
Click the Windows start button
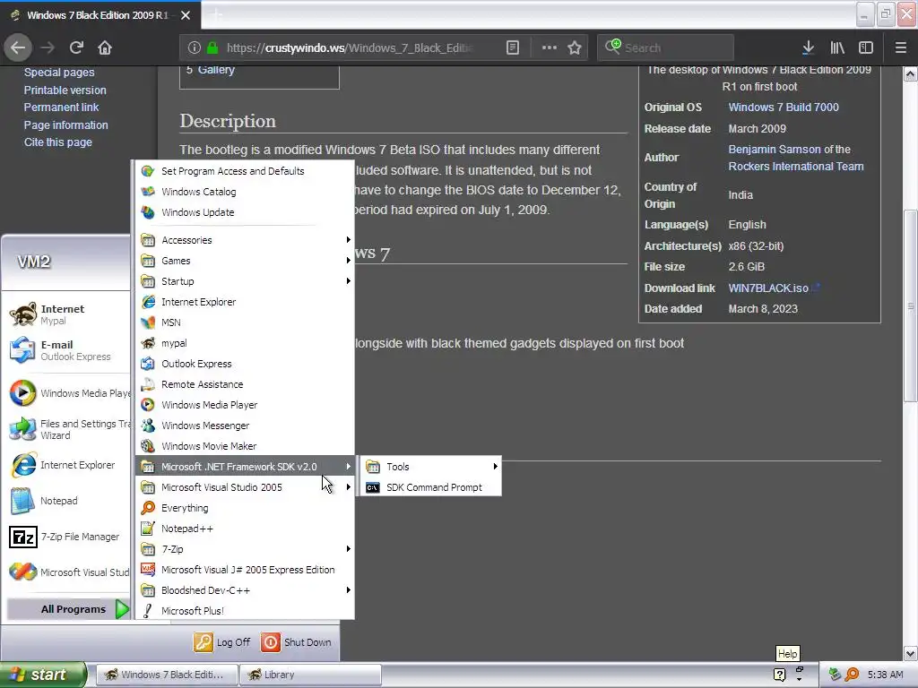(43, 675)
